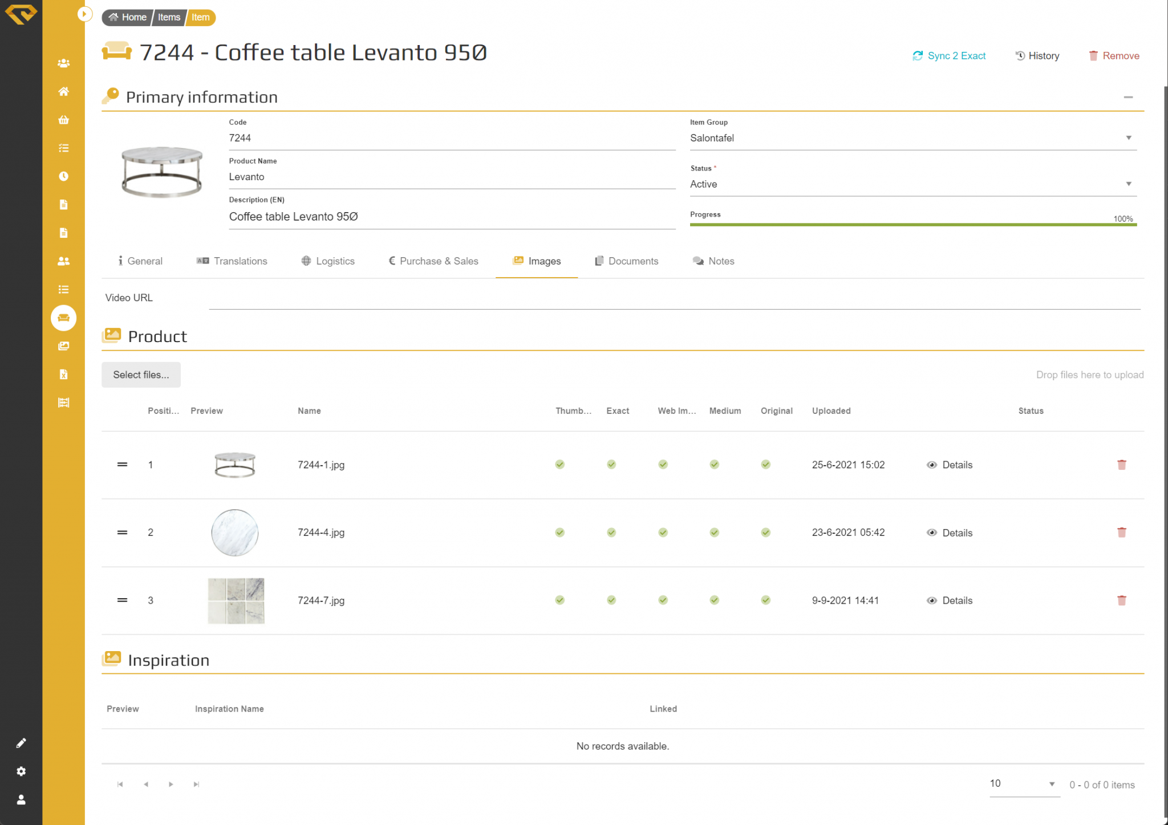View Details for 7244-7.jpg

(950, 601)
